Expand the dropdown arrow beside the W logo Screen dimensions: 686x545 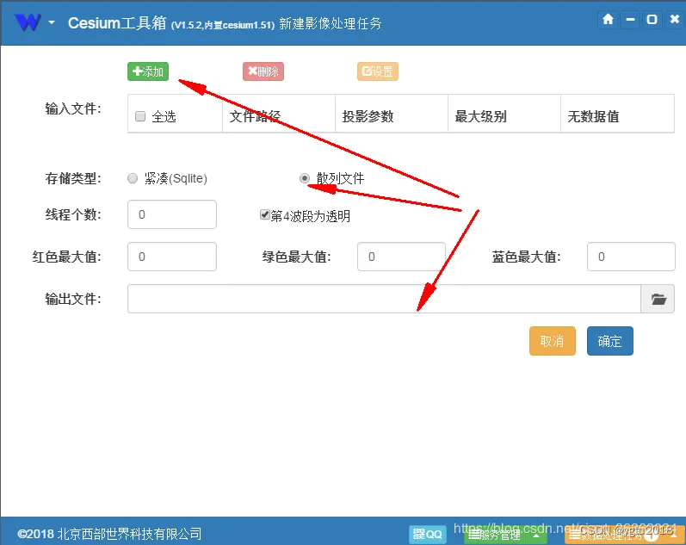[52, 22]
